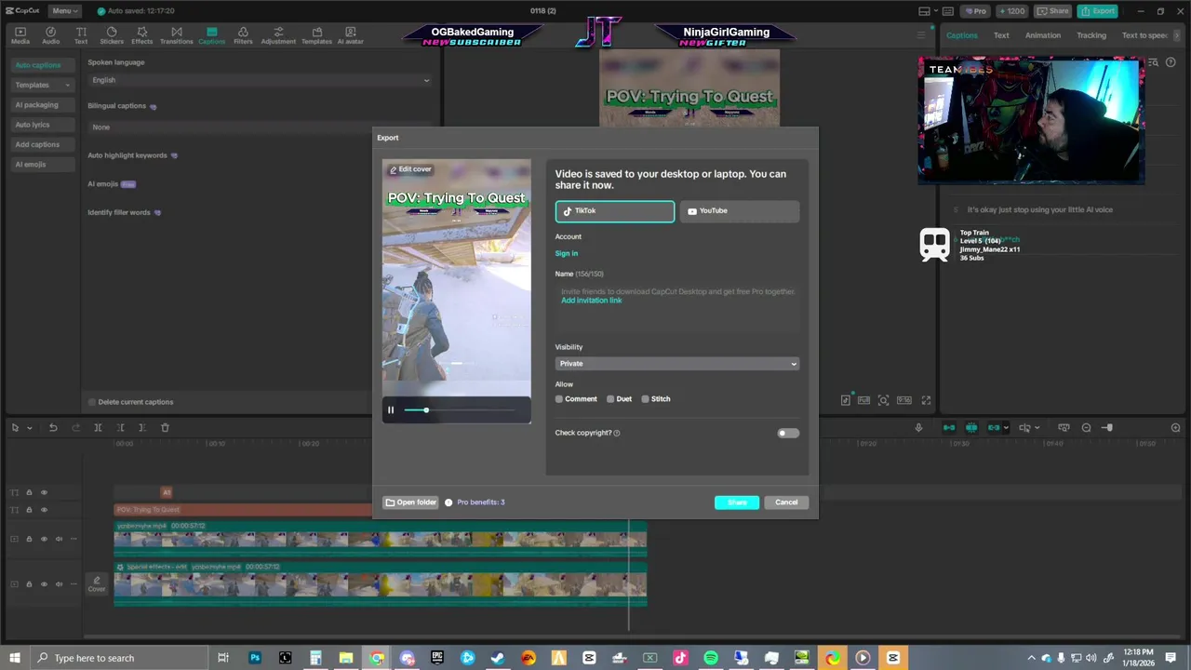Select the Text tool in top toolbar

pyautogui.click(x=81, y=35)
